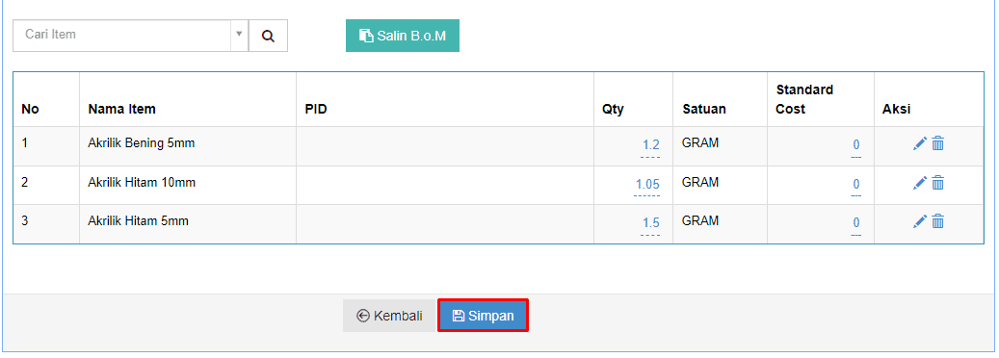This screenshot has width=999, height=358.
Task: Edit standard cost of Akrilik Hitam 5mm
Action: [856, 223]
